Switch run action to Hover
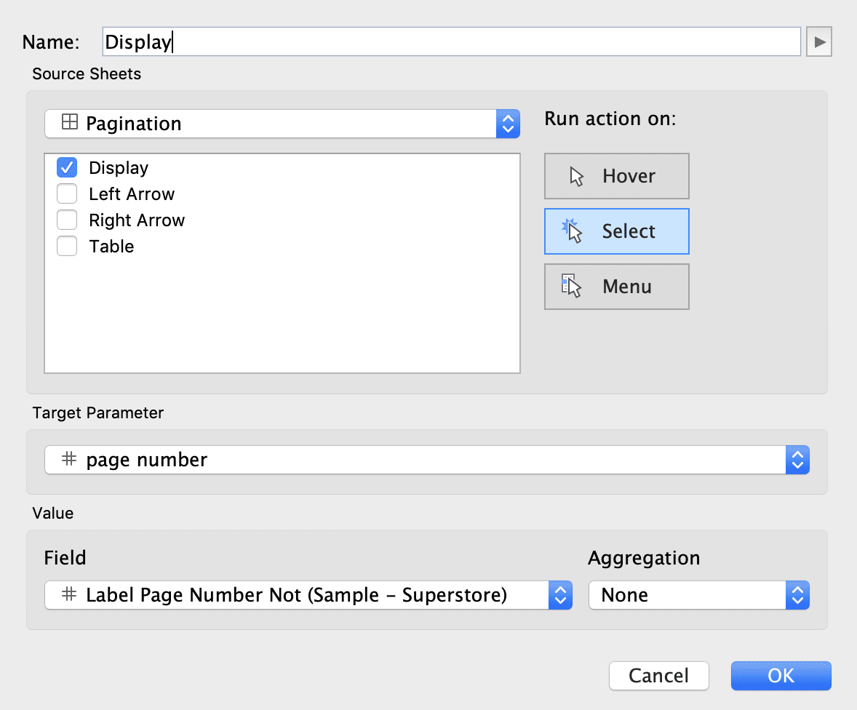The width and height of the screenshot is (857, 710). [616, 175]
